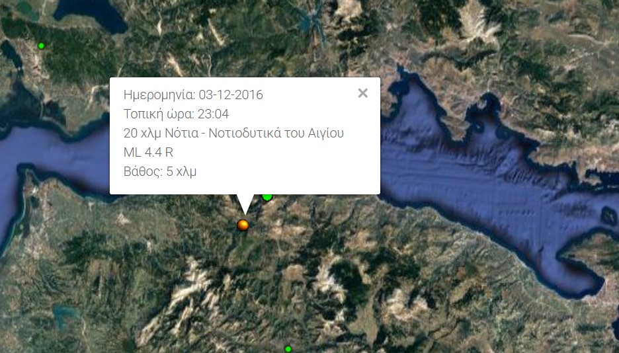
Task: Click the date value 03-12-2016
Action: [x=231, y=95]
